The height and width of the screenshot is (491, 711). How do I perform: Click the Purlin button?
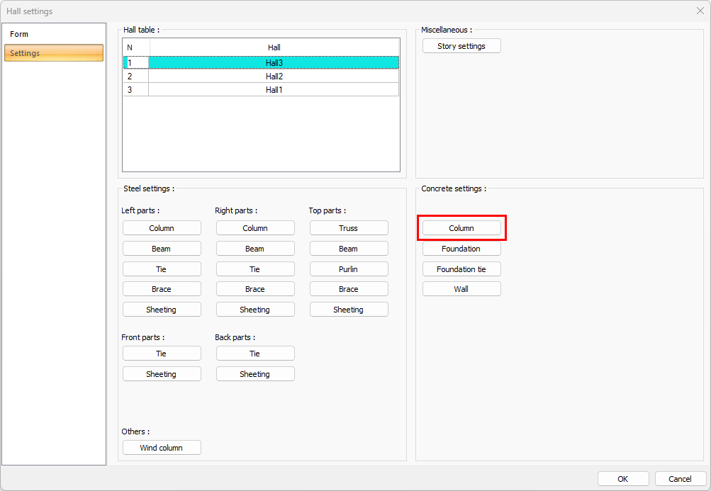point(349,269)
